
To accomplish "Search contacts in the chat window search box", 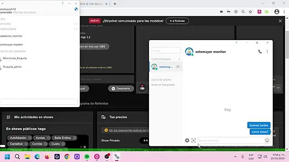I will [x=166, y=50].
